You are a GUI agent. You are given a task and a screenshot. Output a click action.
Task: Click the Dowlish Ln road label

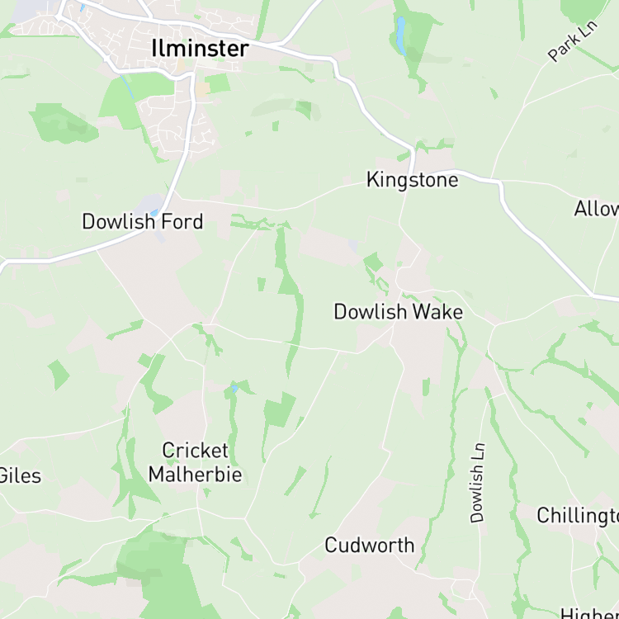point(477,483)
